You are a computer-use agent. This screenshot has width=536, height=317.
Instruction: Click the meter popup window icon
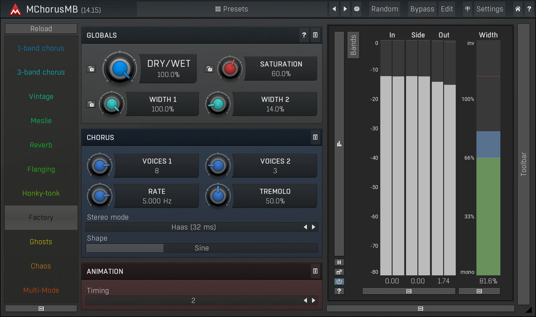click(339, 272)
